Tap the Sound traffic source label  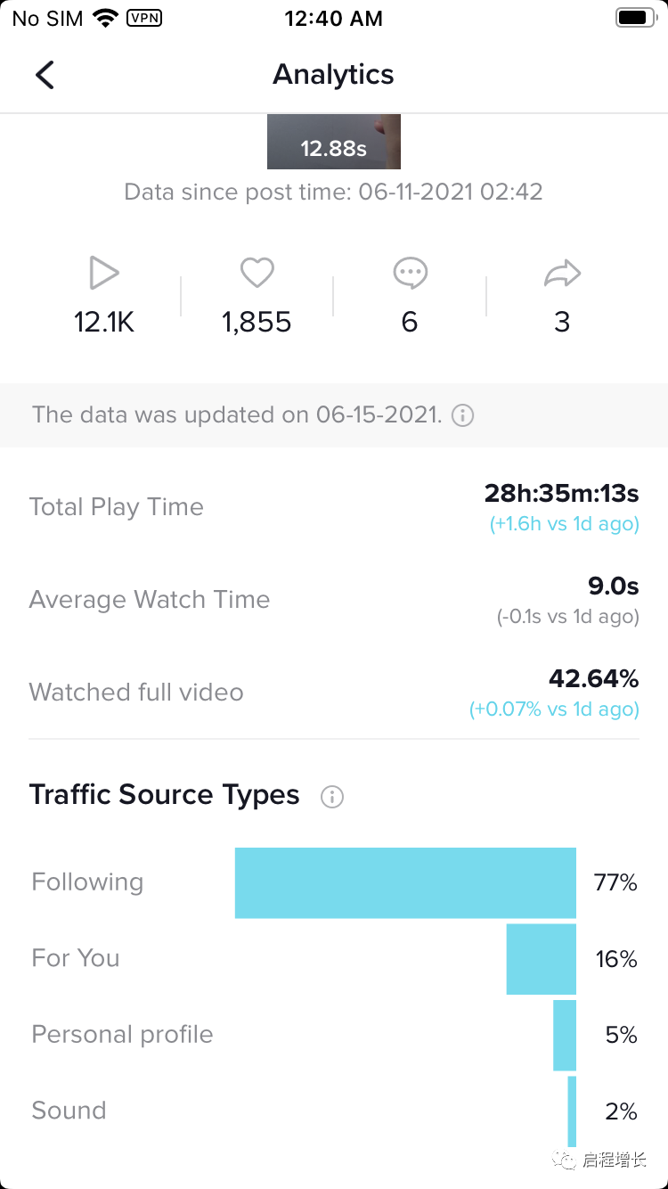(69, 1111)
